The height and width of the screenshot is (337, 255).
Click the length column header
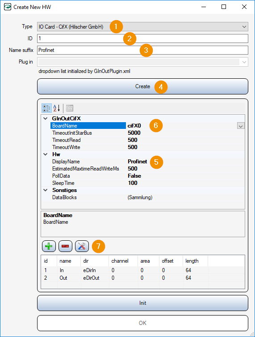[195, 261]
